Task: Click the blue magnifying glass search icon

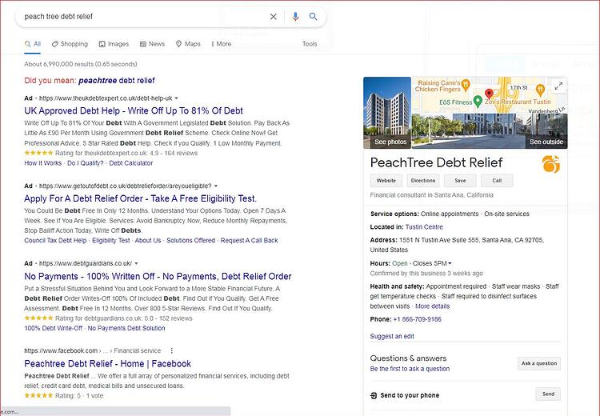Action: click(x=314, y=17)
